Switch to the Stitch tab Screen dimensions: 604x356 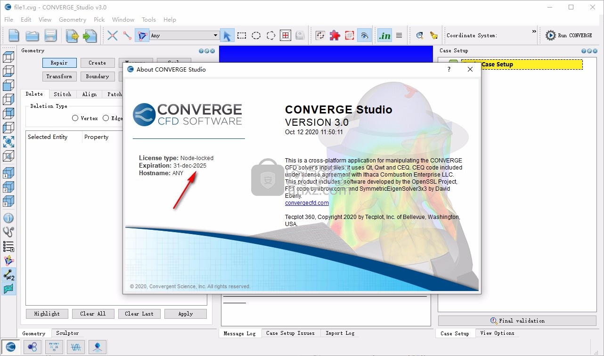click(x=62, y=94)
